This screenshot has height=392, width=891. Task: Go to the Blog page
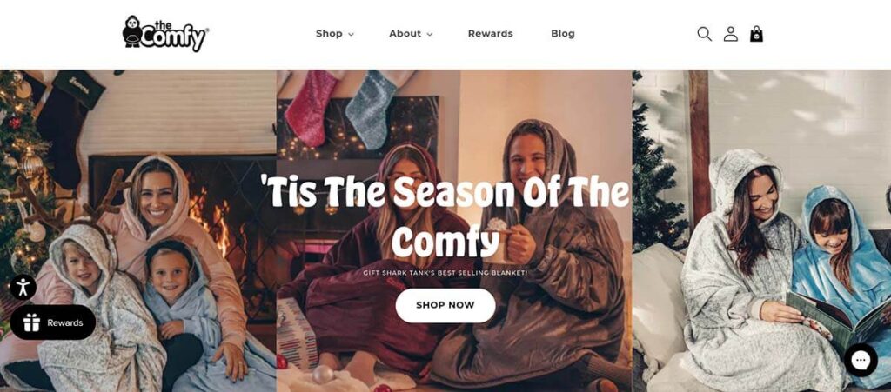pyautogui.click(x=563, y=34)
